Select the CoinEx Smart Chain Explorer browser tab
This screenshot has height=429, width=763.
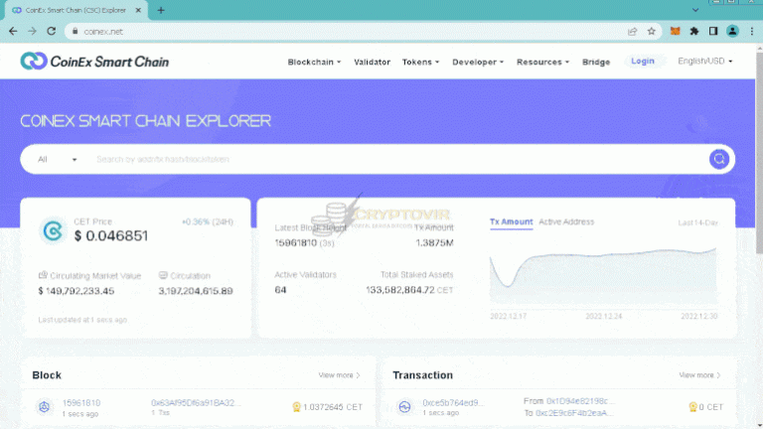tap(76, 10)
